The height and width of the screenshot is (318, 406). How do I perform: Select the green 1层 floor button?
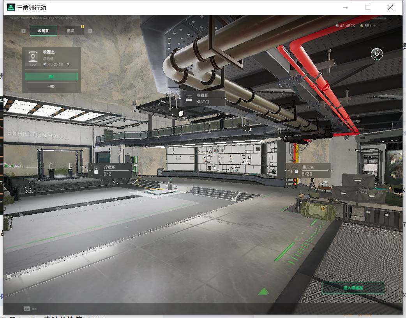click(51, 76)
